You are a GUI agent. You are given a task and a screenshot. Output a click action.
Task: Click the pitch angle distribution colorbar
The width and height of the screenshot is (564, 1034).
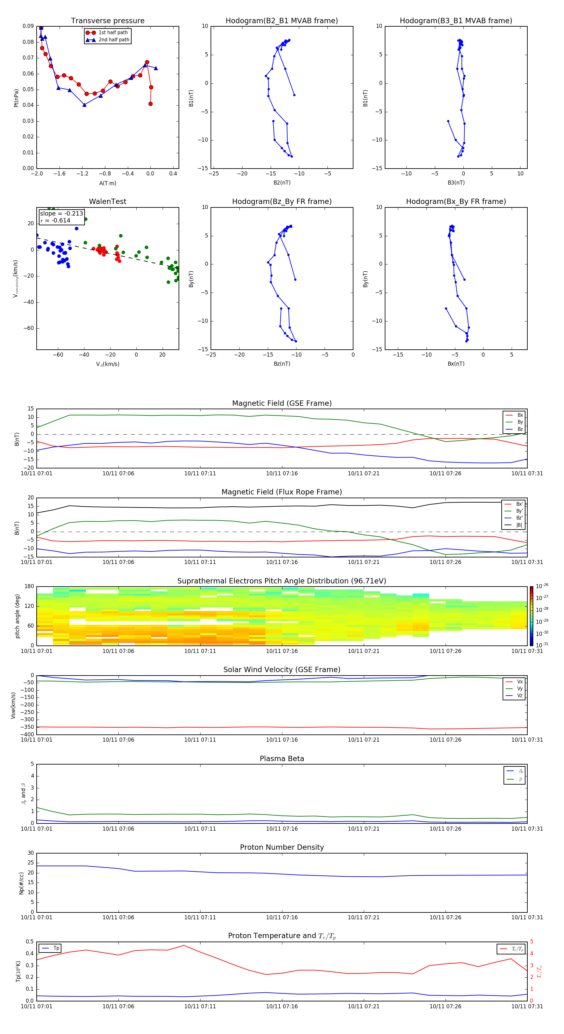[x=531, y=616]
